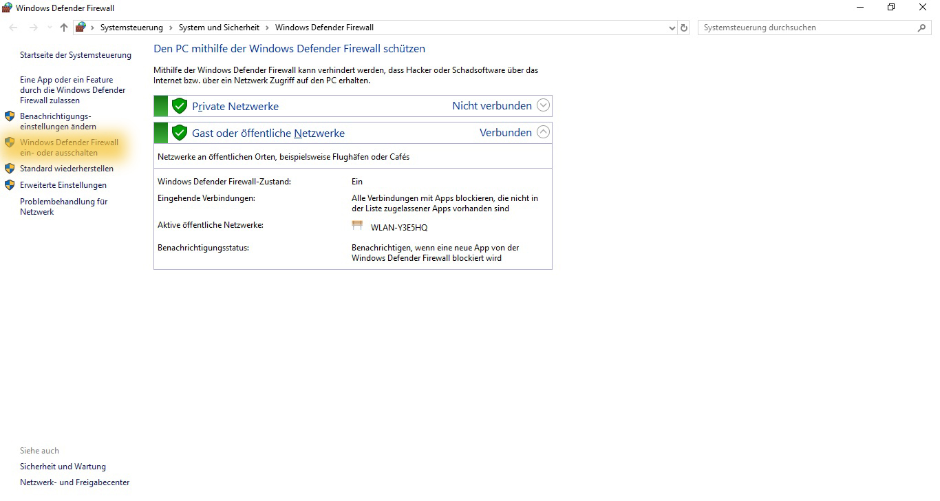Click the Benachrichtigungsstatus label
The width and height of the screenshot is (940, 501).
click(x=203, y=247)
